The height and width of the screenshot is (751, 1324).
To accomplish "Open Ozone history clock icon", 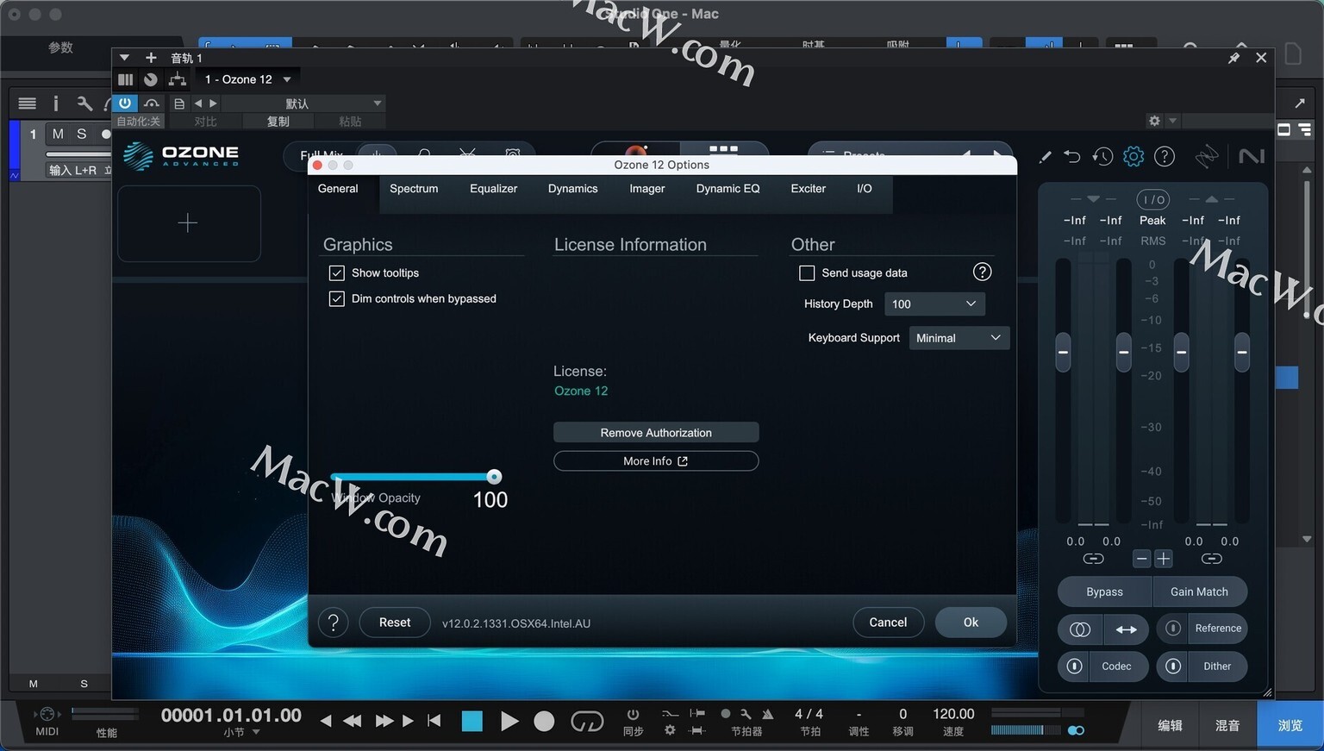I will click(x=1102, y=156).
